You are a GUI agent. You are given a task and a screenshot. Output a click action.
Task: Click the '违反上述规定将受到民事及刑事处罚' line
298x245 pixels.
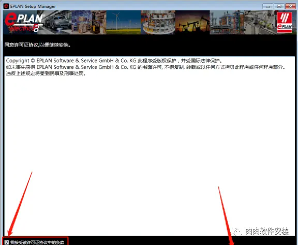[46, 73]
